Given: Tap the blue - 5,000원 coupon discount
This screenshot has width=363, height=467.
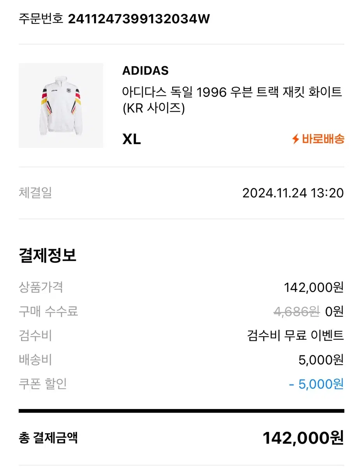Looking at the screenshot, I should click(x=316, y=384).
